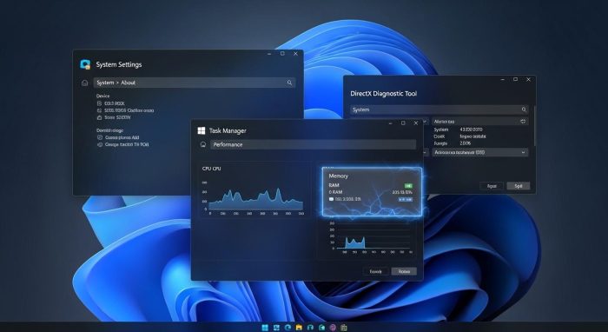Click search magnifier in DirectX Diagnostic Tool
Screen dimensions: 608x332
tap(524, 110)
